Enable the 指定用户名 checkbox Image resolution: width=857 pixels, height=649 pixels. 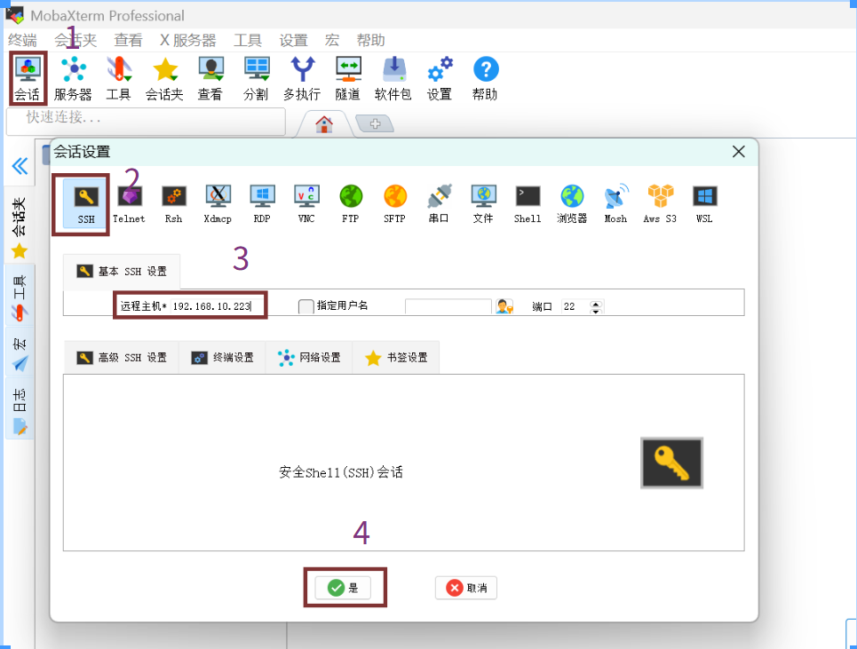click(306, 306)
